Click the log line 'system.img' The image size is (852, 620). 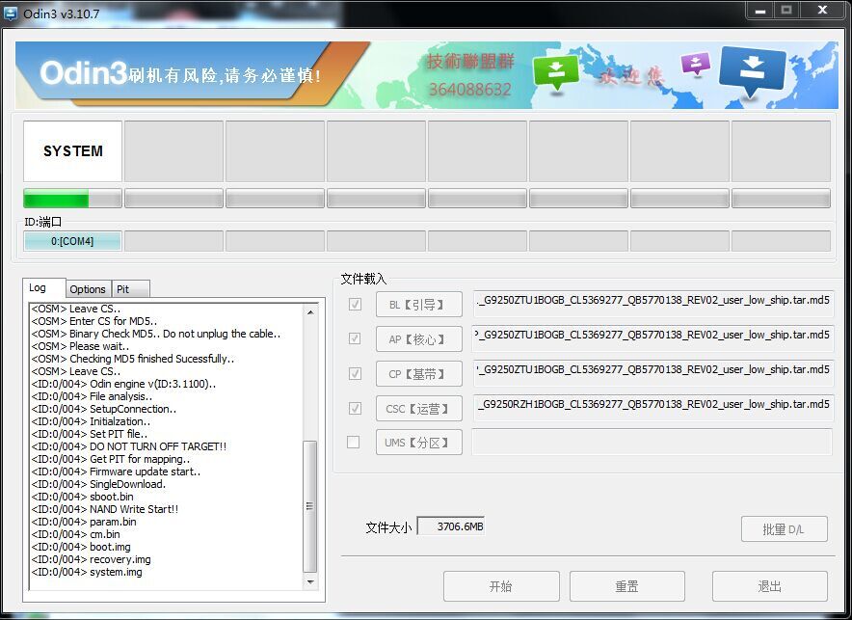87,572
